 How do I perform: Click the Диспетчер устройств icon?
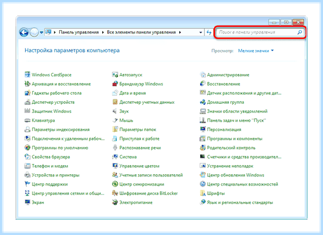(x=27, y=102)
